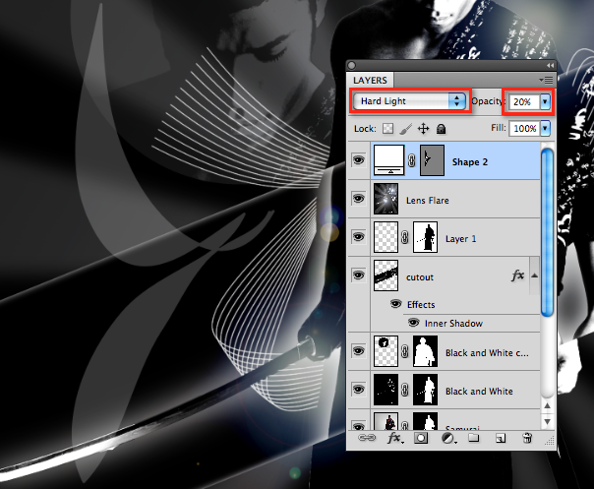
Task: Select the Shape 2 layer name
Action: 470,162
